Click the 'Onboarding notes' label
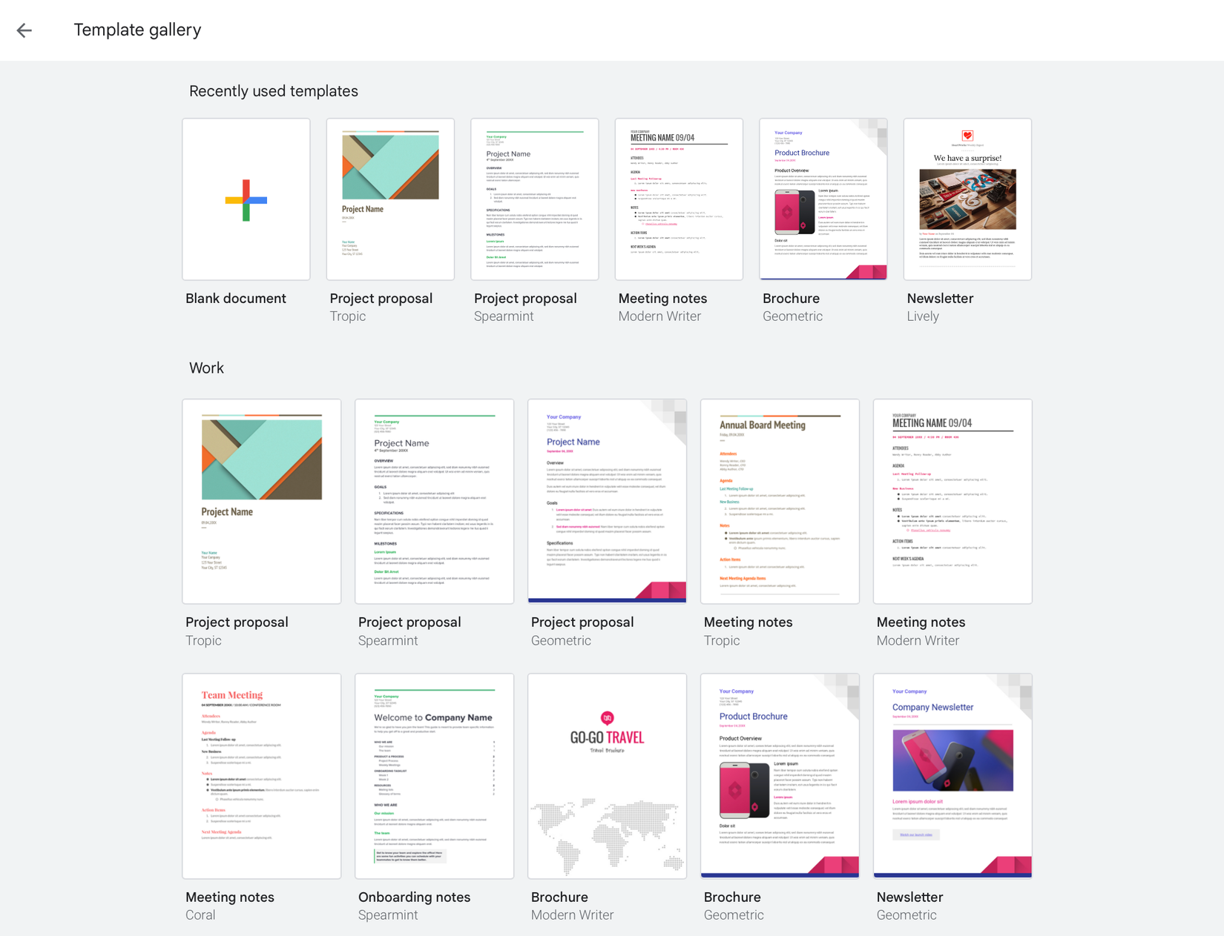 414,897
